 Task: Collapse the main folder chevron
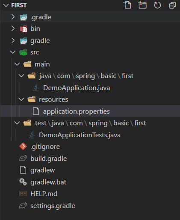[17, 64]
